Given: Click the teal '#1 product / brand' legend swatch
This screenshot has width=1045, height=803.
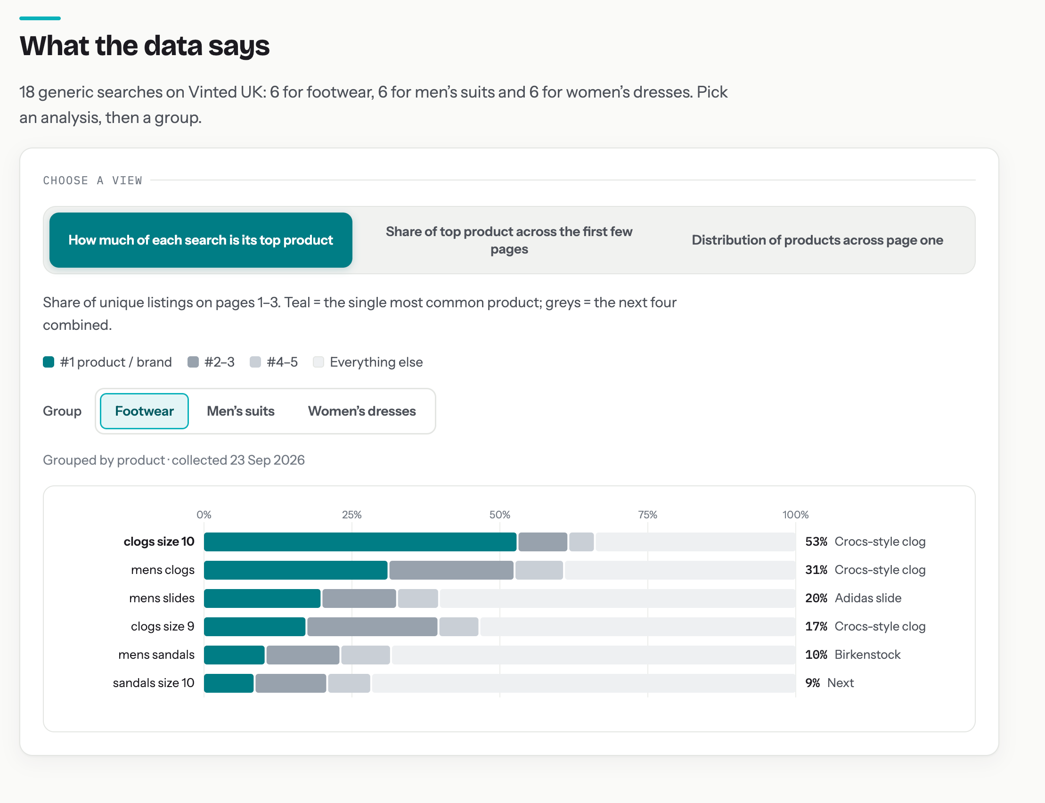Looking at the screenshot, I should [x=49, y=362].
